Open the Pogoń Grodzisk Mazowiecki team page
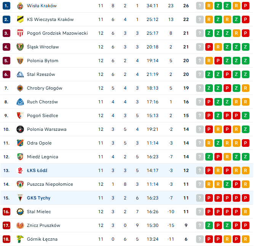This screenshot has height=246, width=254. (57, 33)
